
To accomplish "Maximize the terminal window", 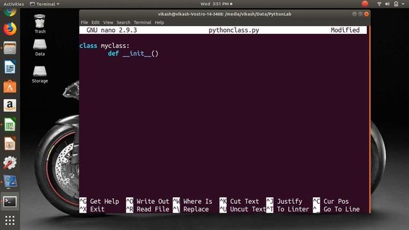I will tap(360, 14).
